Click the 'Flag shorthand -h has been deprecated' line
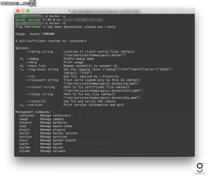This screenshot has width=209, height=177. (x=65, y=27)
